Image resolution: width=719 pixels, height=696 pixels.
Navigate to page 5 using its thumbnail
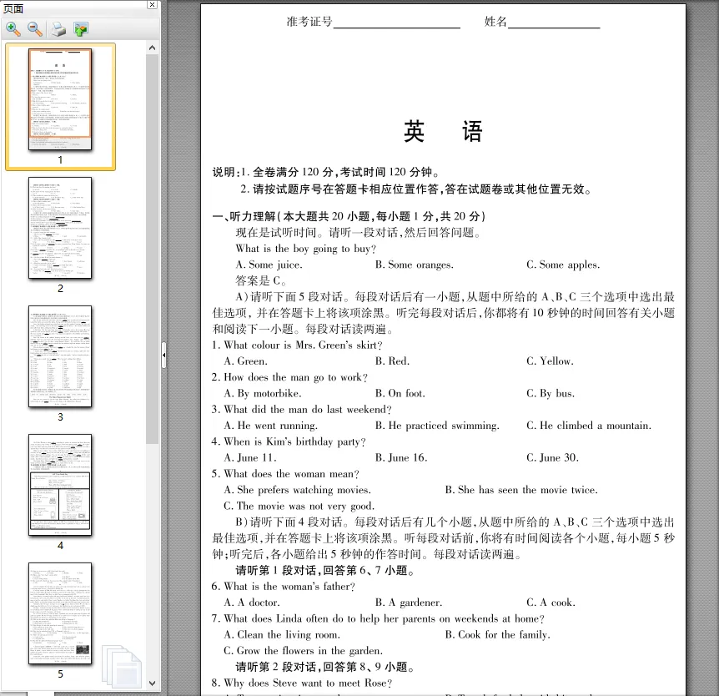click(60, 614)
